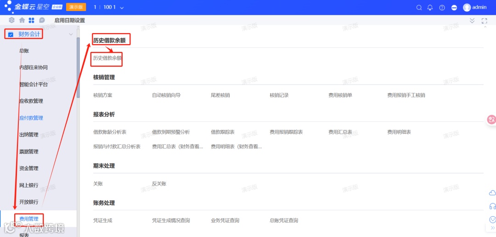Viewport: 496px width, 237px height.
Task: Toggle the 财务会计 checkbox icon
Action: point(11,34)
